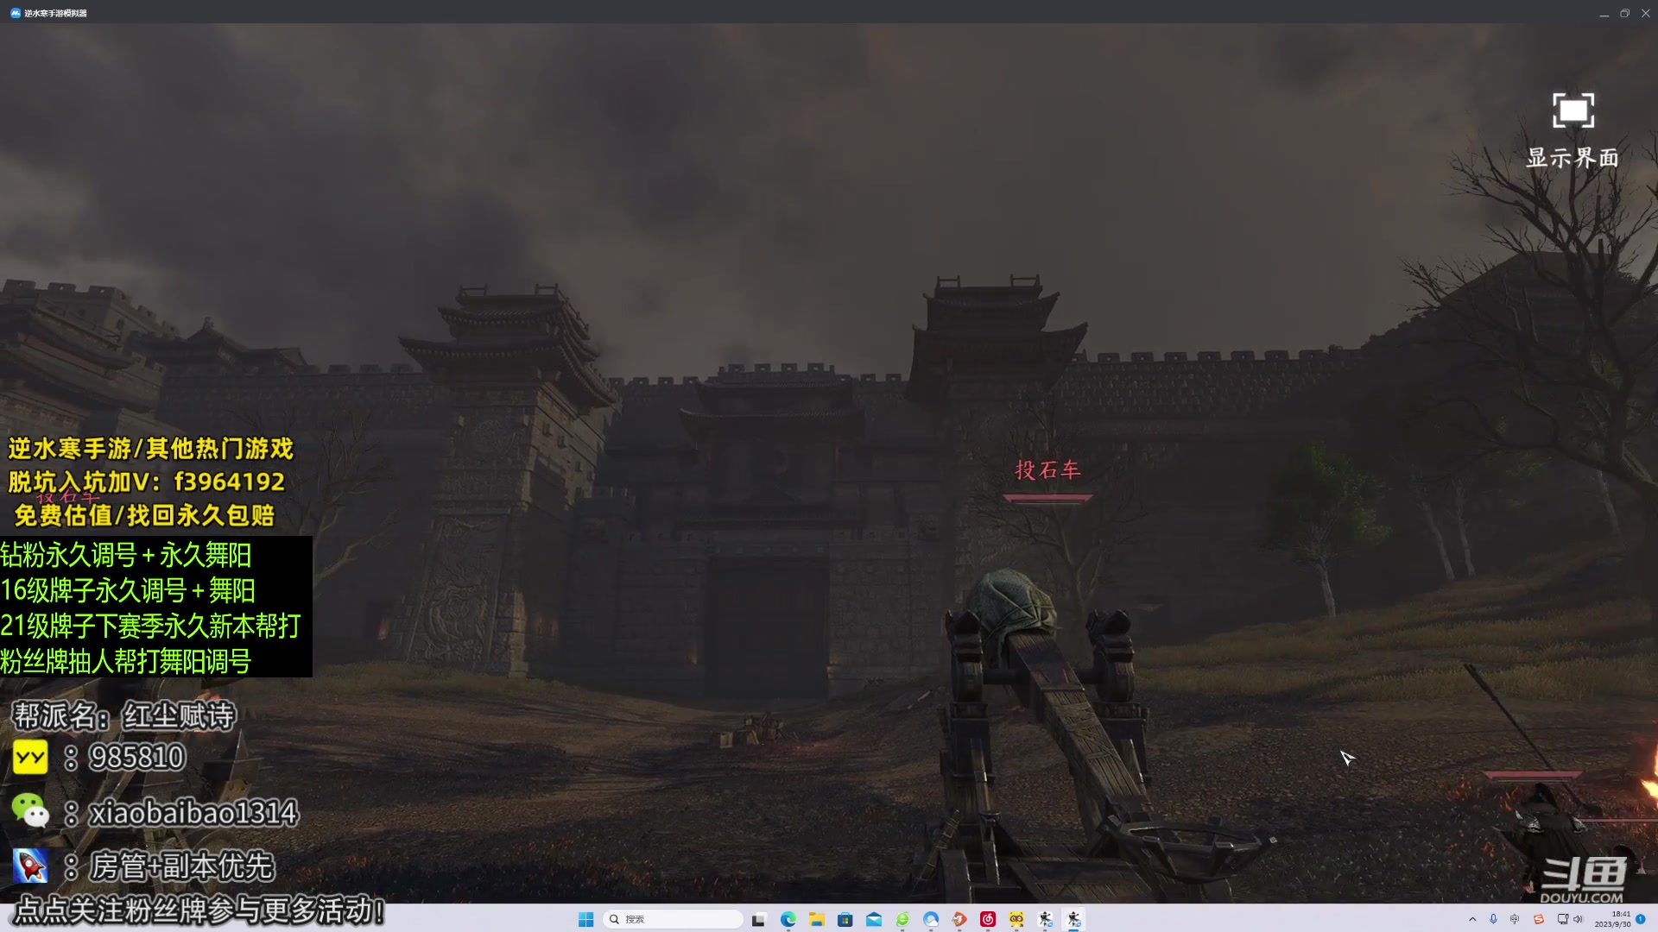This screenshot has width=1658, height=932.
Task: Click the enemy health bar near the flames
Action: [1534, 775]
